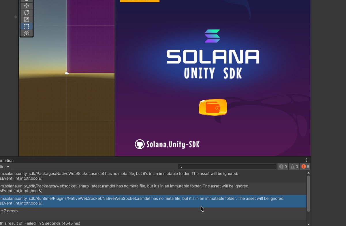This screenshot has height=226, width=346.
Task: Toggle warning messages counter in Console
Action: (294, 166)
